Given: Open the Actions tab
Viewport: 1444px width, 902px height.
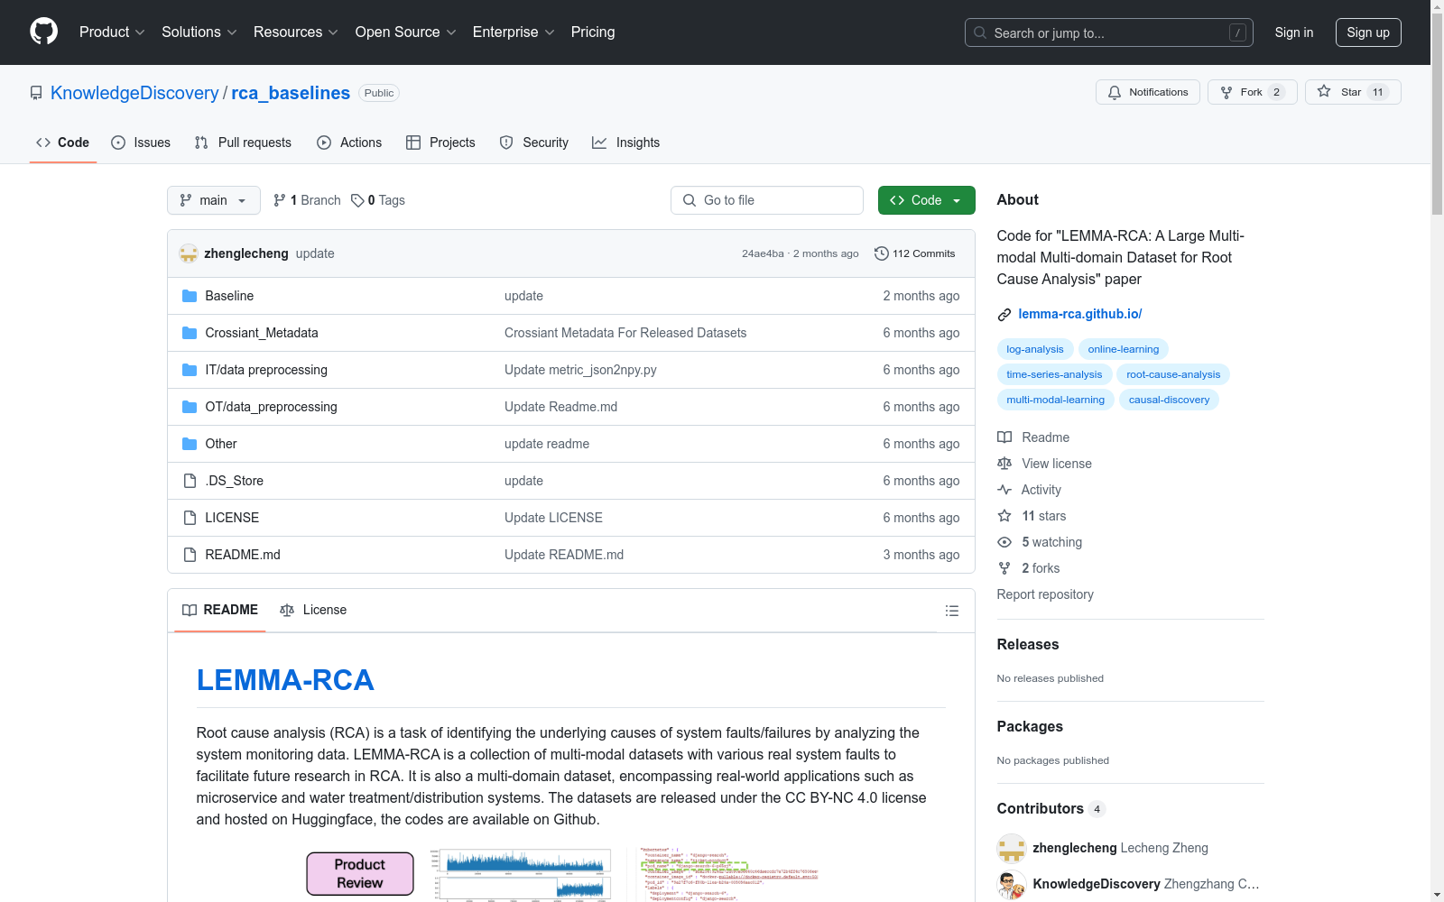Looking at the screenshot, I should tap(349, 143).
